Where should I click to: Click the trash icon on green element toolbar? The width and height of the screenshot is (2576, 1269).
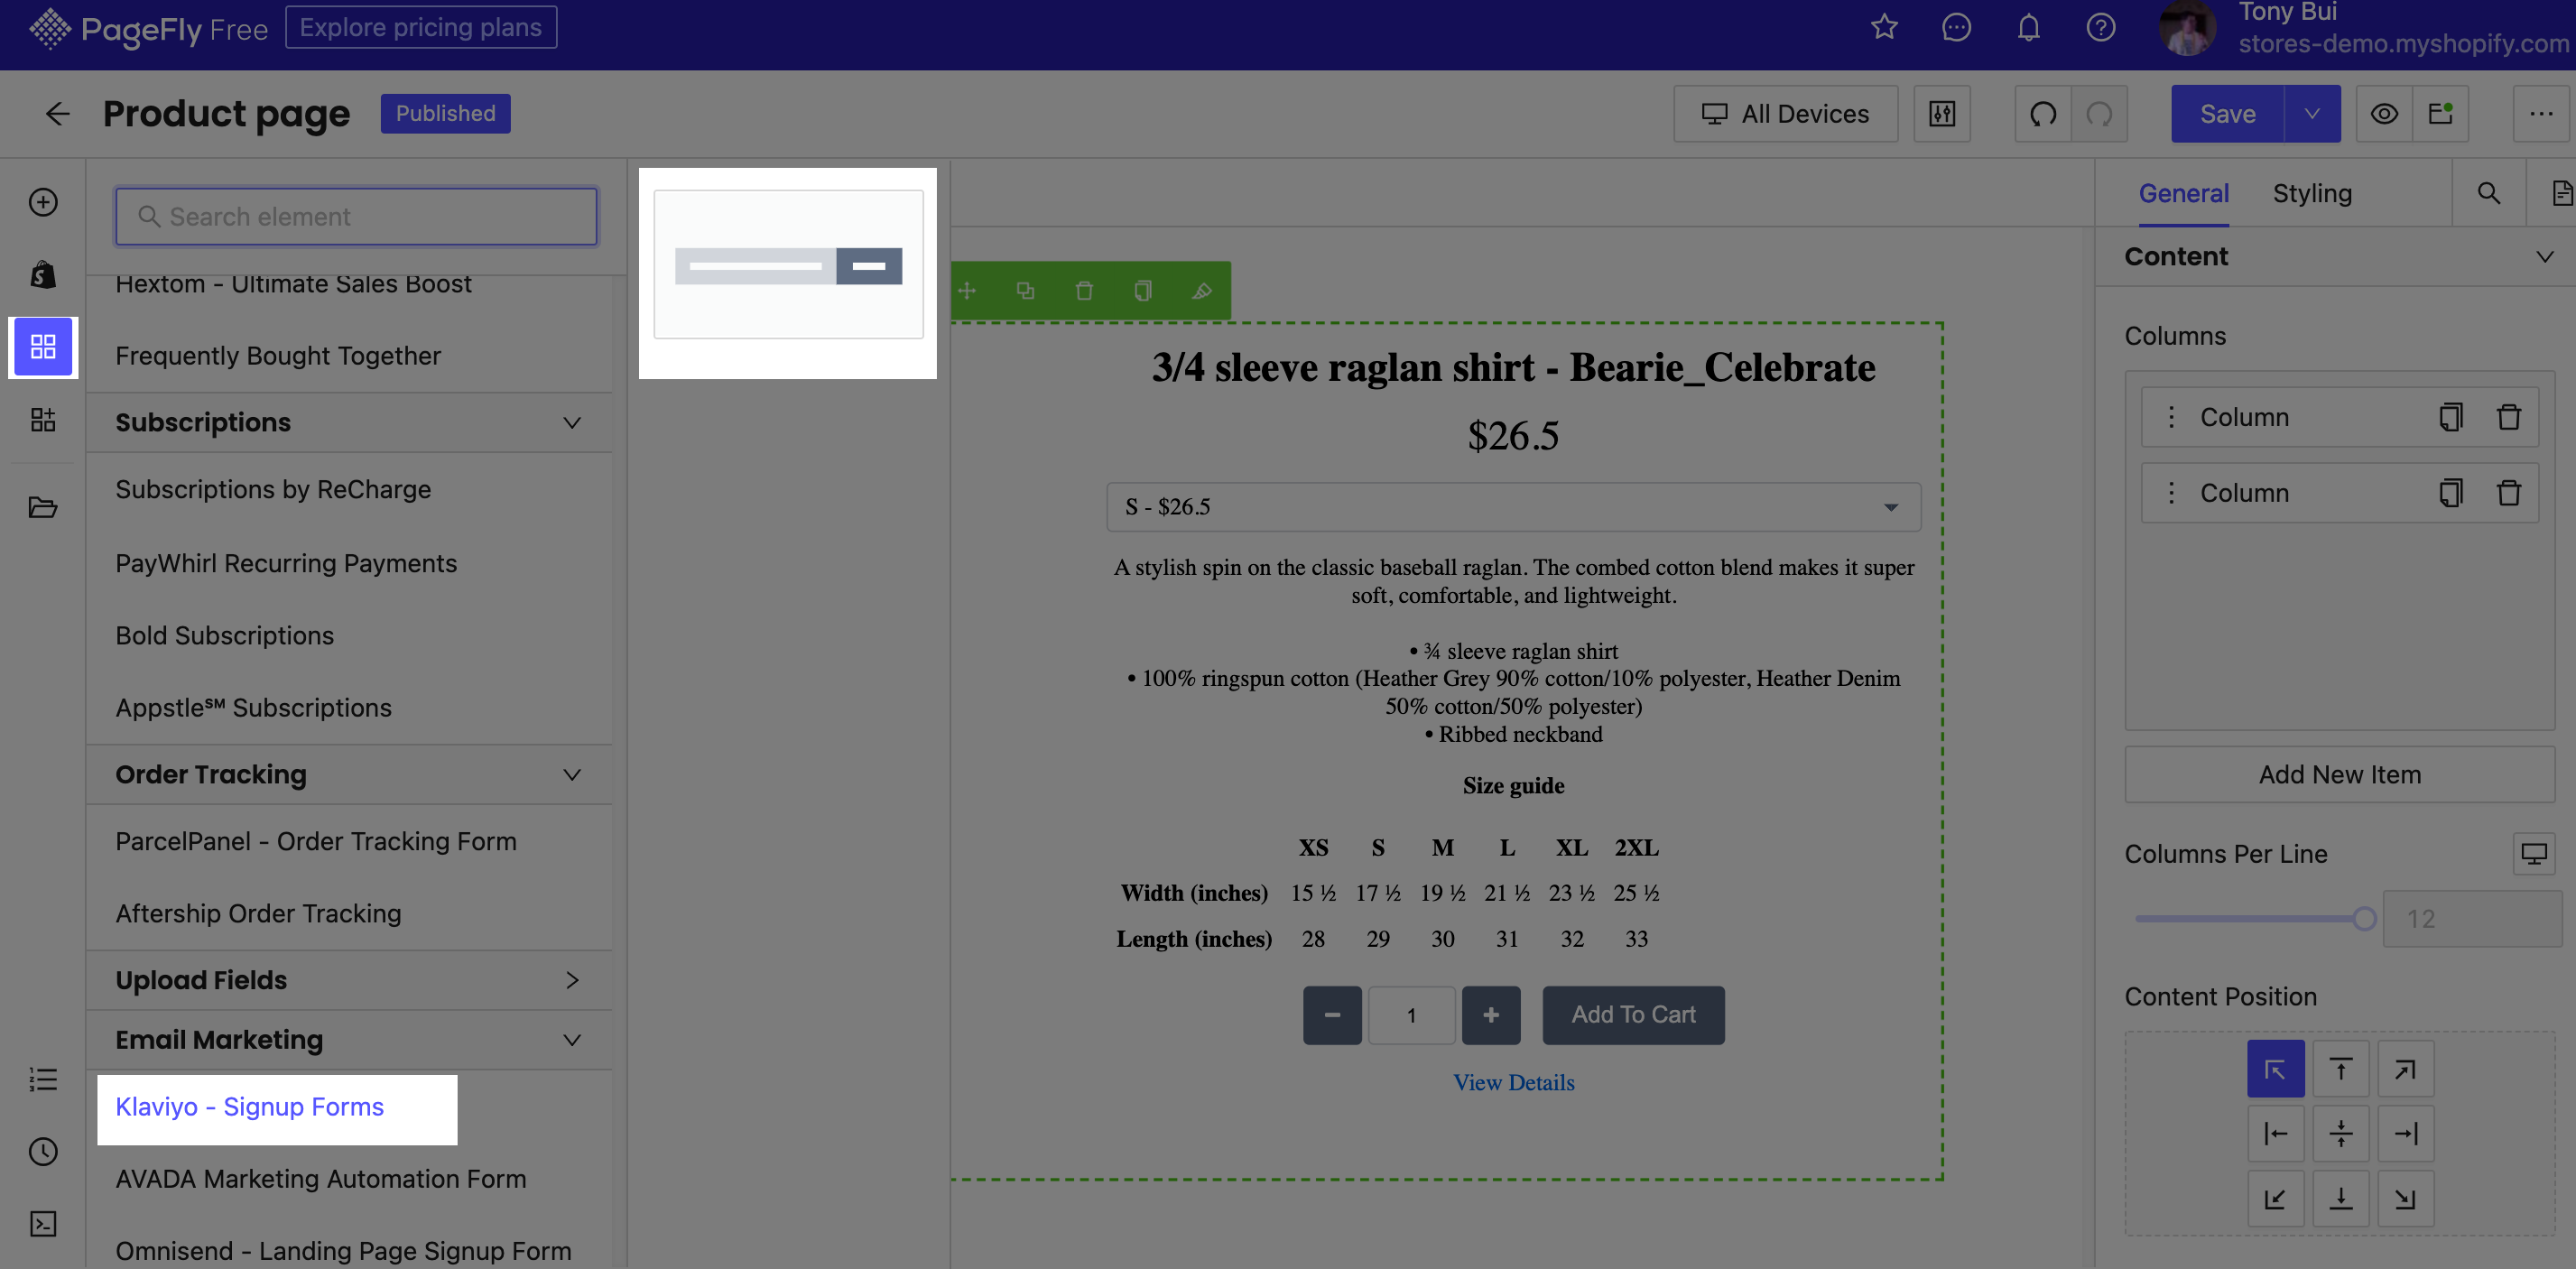tap(1084, 291)
